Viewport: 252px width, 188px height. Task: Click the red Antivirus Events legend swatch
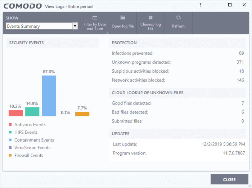pyautogui.click(x=10, y=125)
